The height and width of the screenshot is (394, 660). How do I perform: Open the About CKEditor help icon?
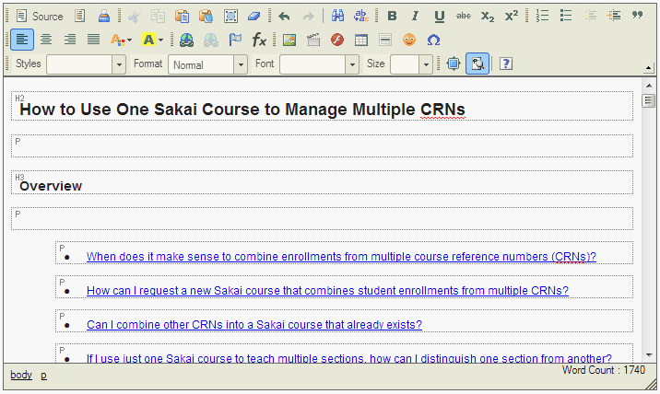506,64
